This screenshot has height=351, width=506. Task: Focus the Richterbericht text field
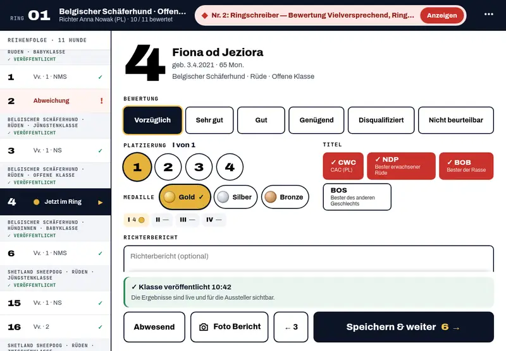[309, 259]
